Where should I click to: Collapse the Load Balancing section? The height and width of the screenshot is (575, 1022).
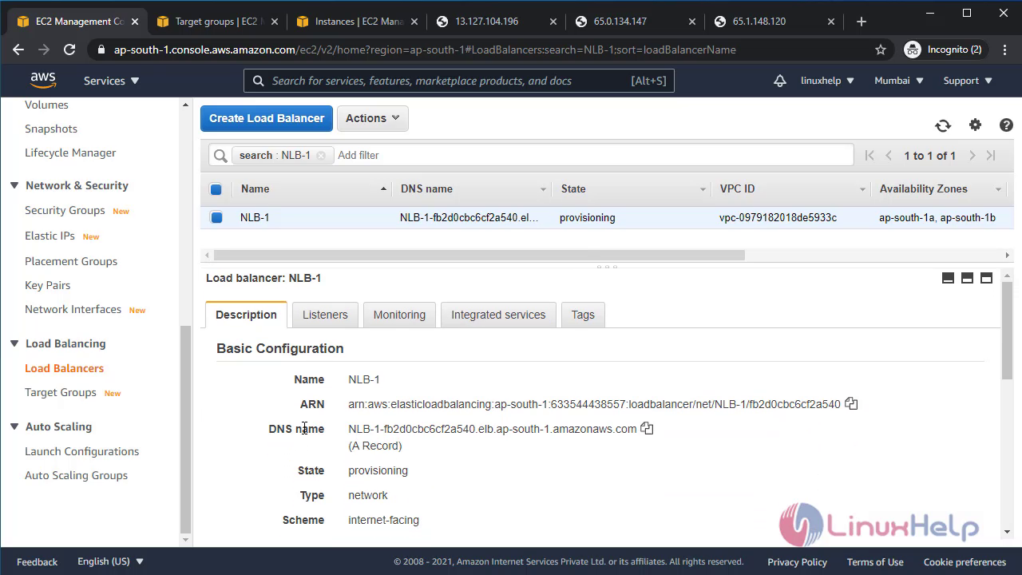click(14, 343)
